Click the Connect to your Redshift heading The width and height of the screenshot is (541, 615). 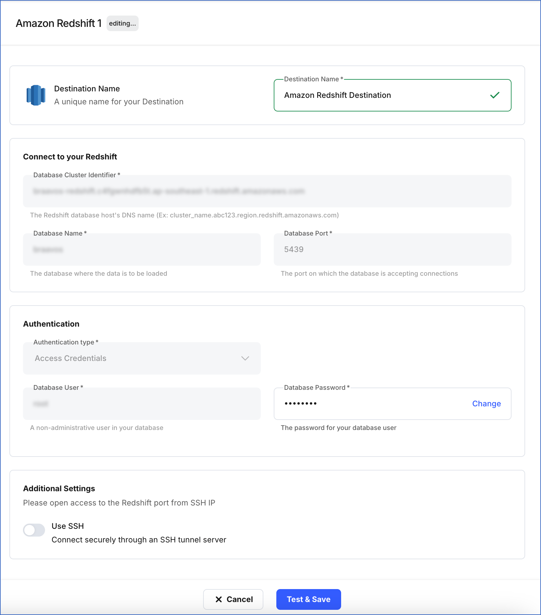70,157
